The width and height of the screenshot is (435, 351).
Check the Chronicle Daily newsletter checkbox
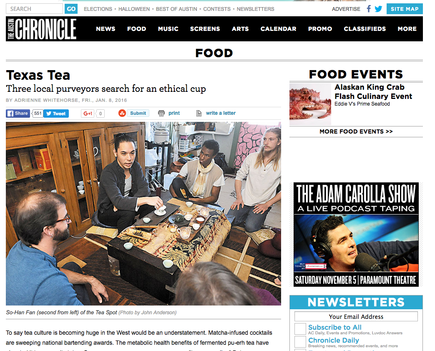pos(300,342)
